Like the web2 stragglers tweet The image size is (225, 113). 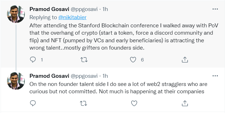tap(133, 103)
